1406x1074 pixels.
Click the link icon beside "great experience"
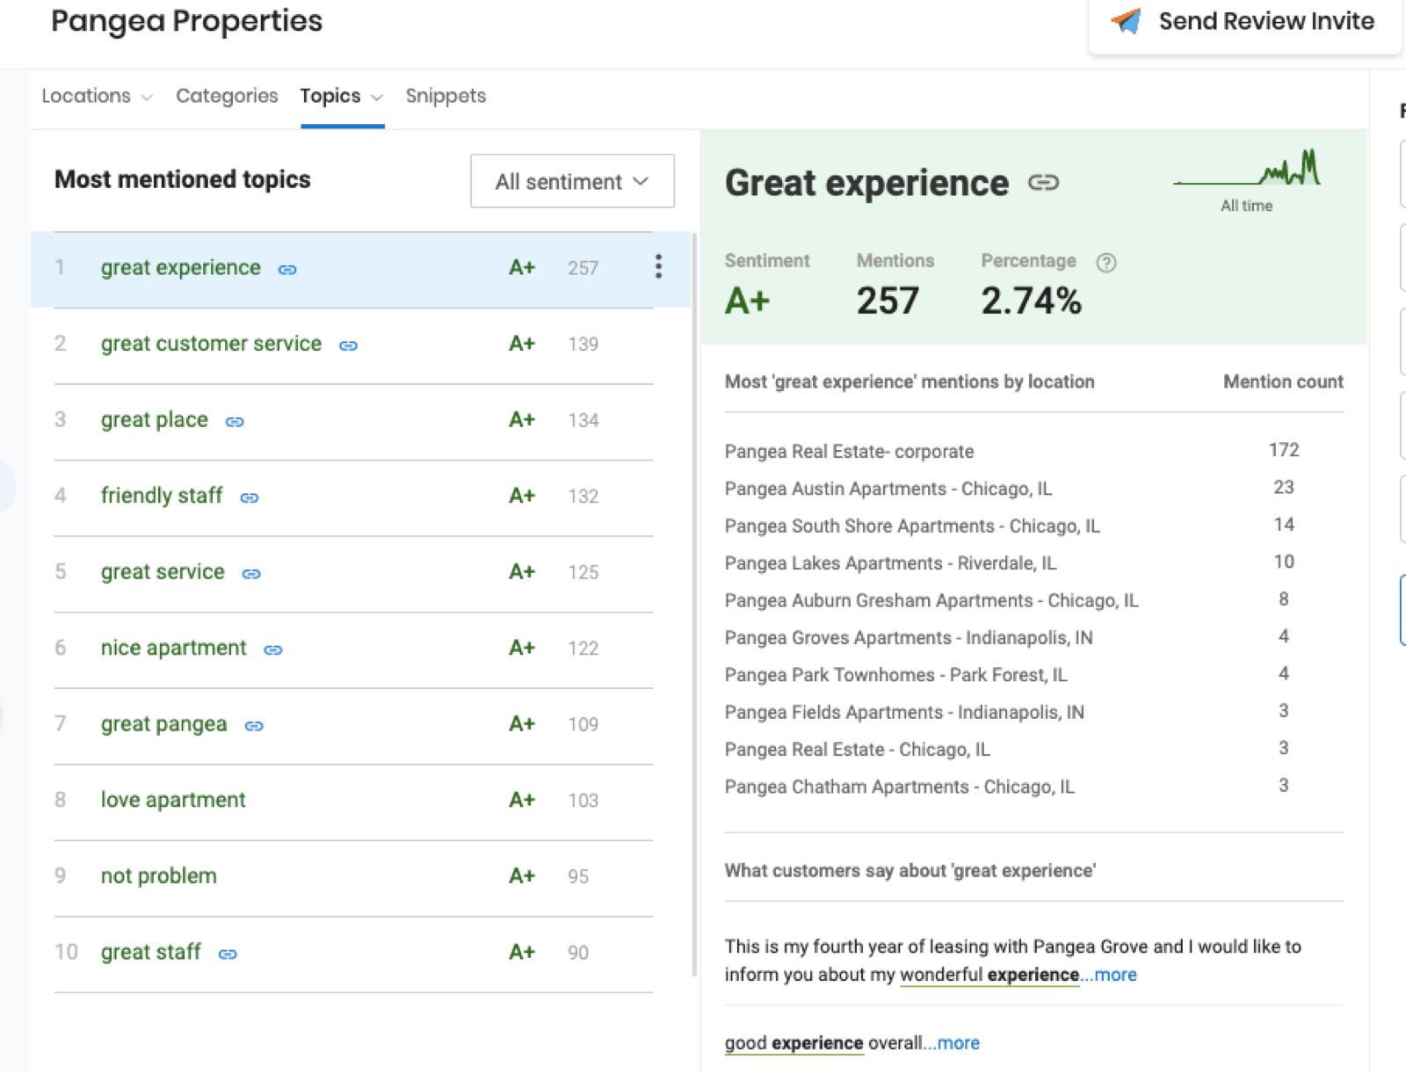[x=287, y=270]
